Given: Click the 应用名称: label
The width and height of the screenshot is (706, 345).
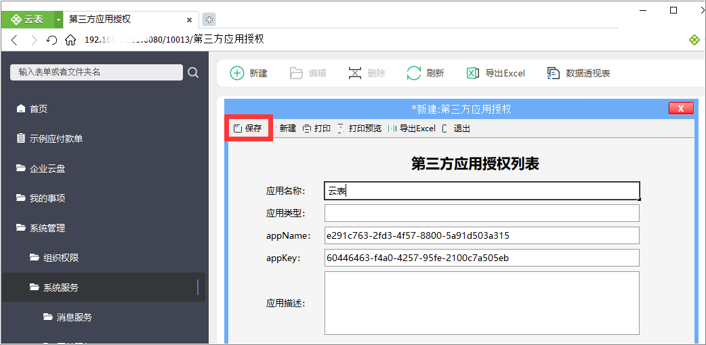Looking at the screenshot, I should point(285,191).
